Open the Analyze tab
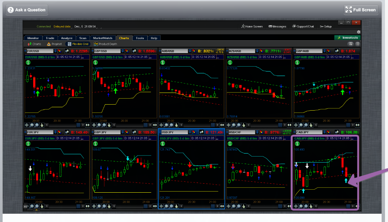The width and height of the screenshot is (388, 222). coord(67,38)
